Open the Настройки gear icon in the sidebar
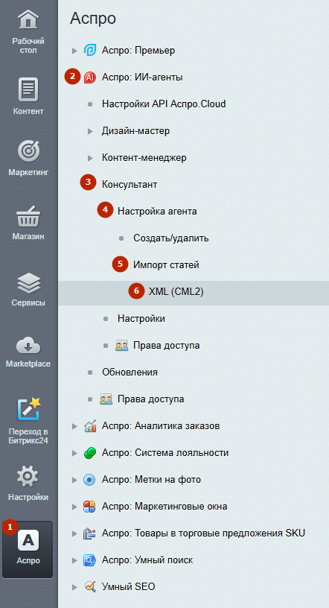329x608 pixels. (x=28, y=478)
